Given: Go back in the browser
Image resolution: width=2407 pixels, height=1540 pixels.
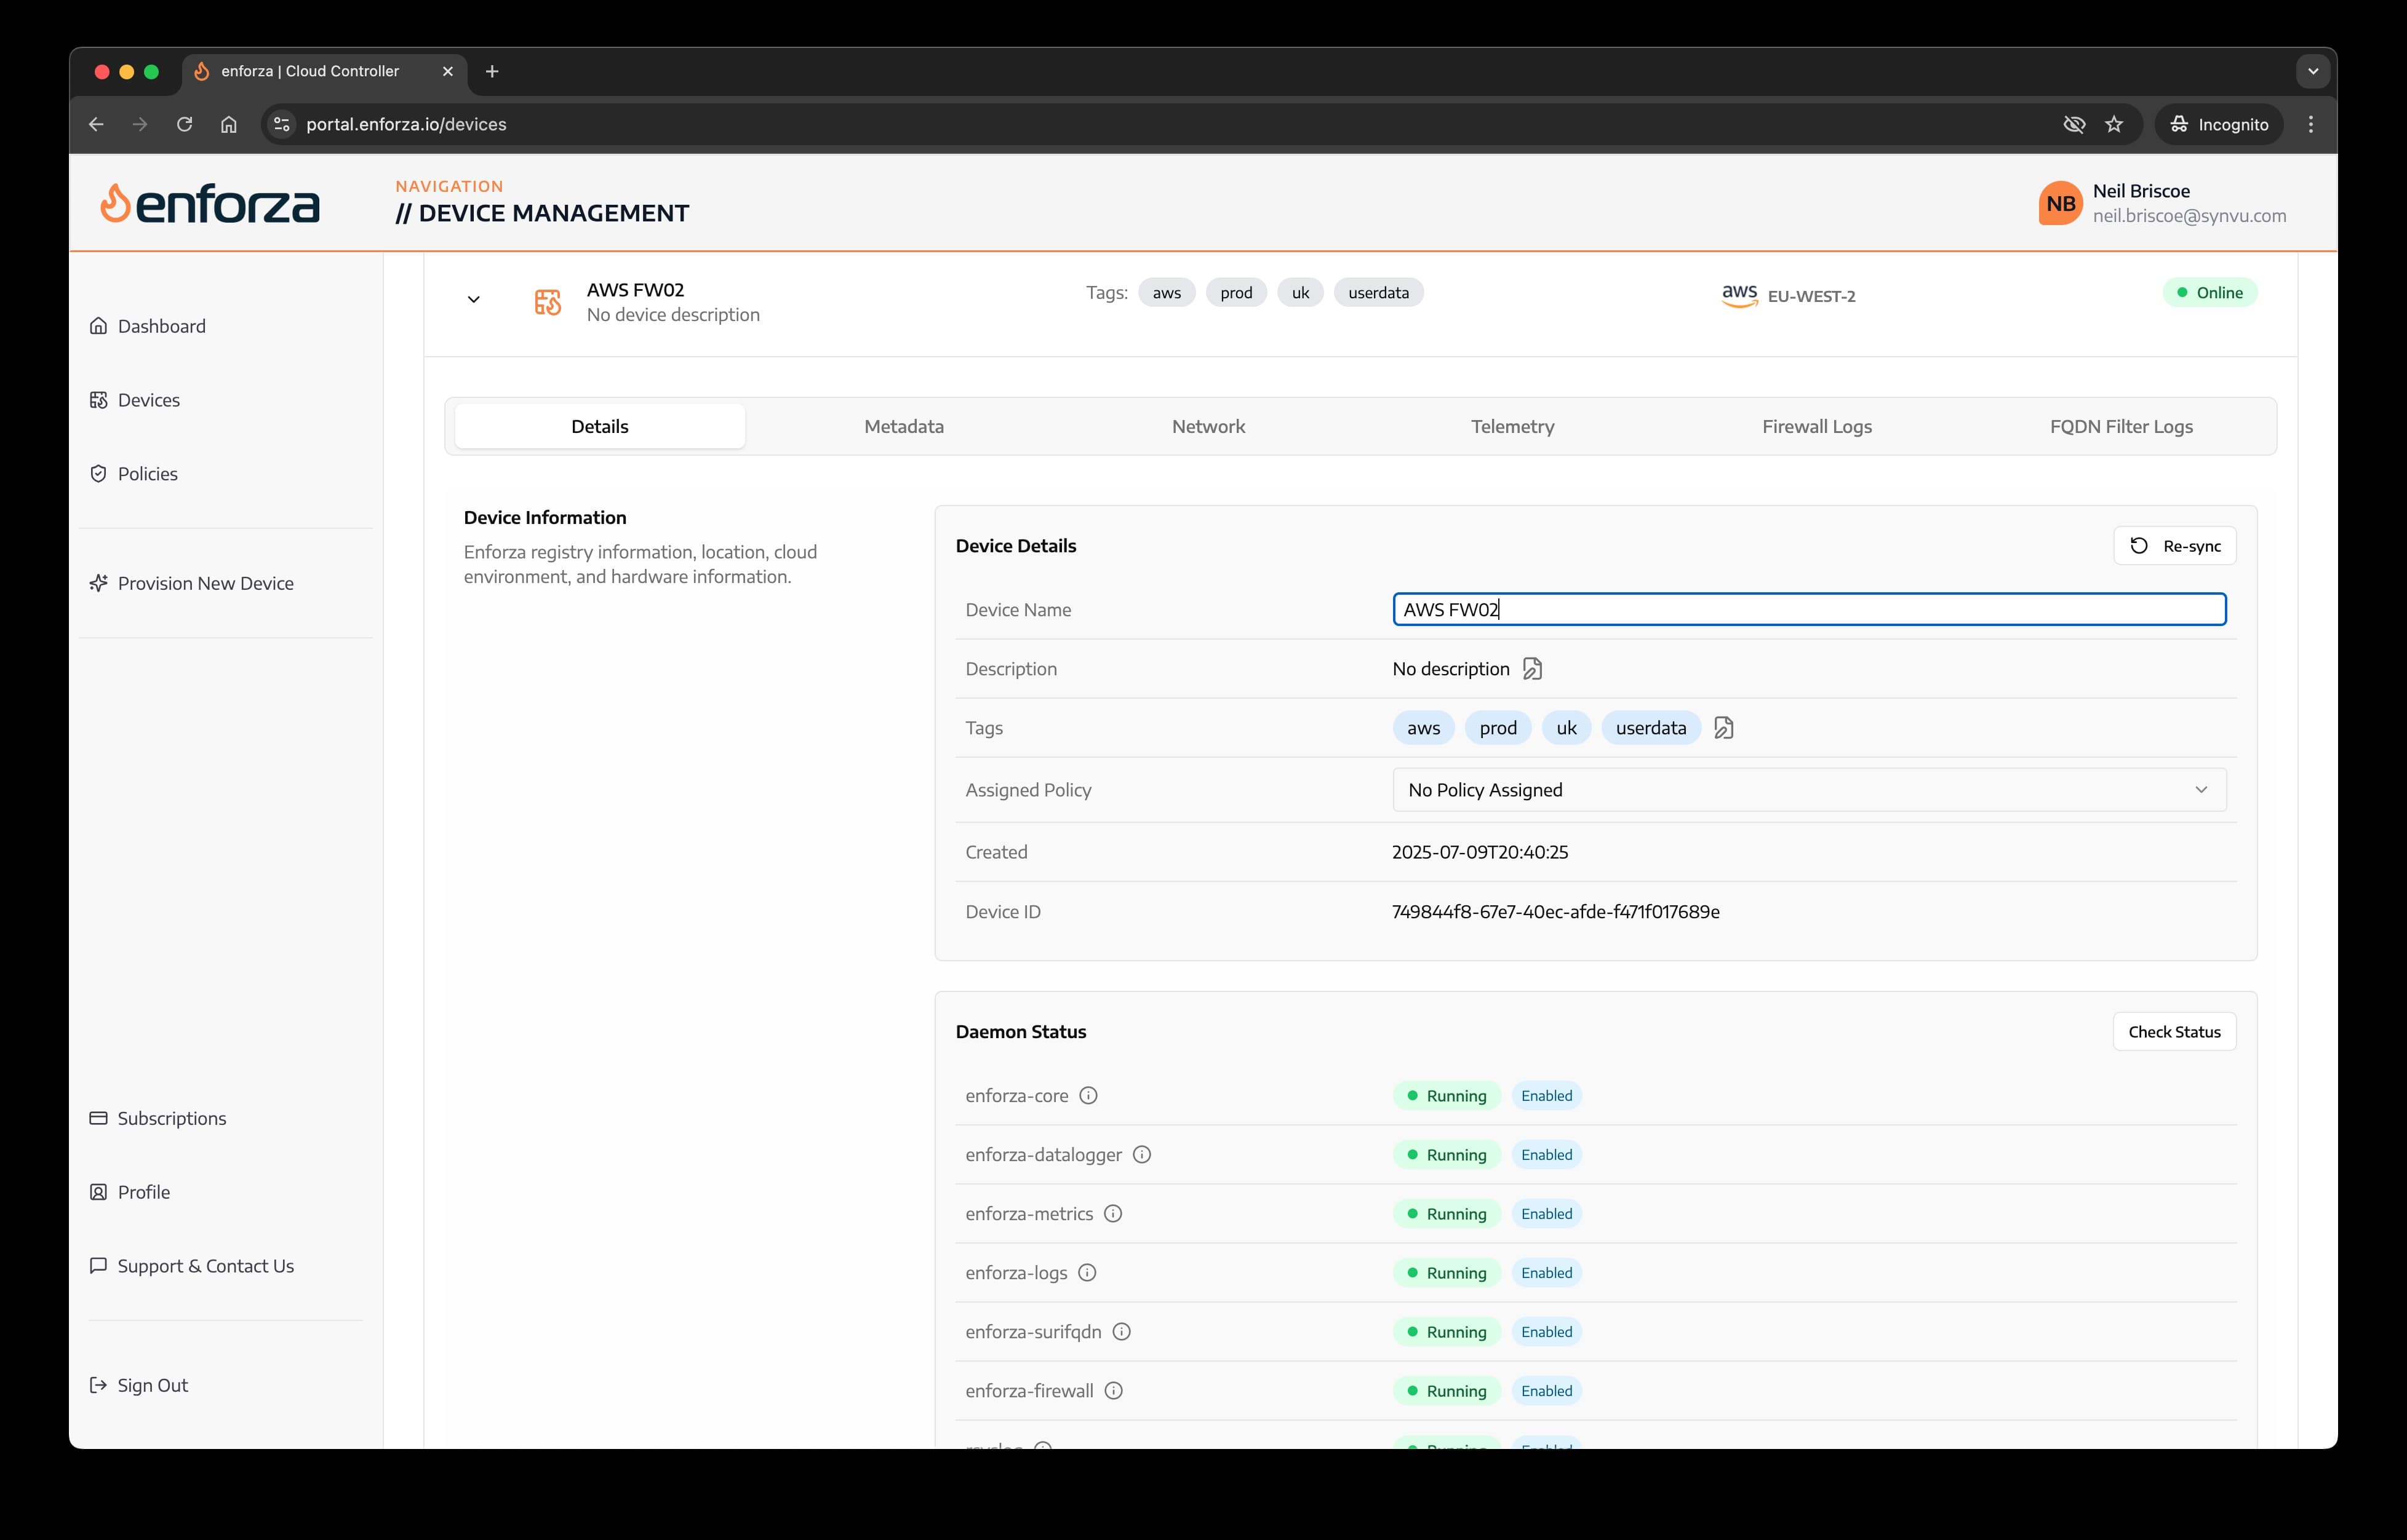Looking at the screenshot, I should pyautogui.click(x=96, y=124).
